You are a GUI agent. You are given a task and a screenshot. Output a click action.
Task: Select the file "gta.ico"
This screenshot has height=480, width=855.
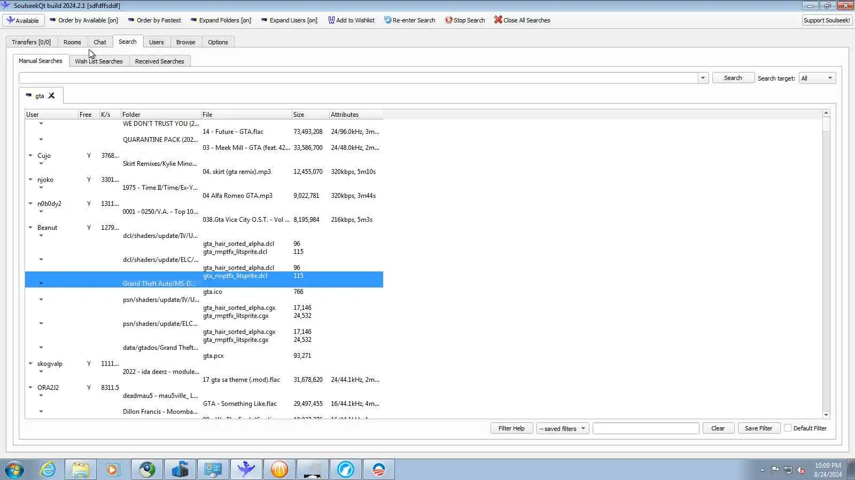pos(212,292)
